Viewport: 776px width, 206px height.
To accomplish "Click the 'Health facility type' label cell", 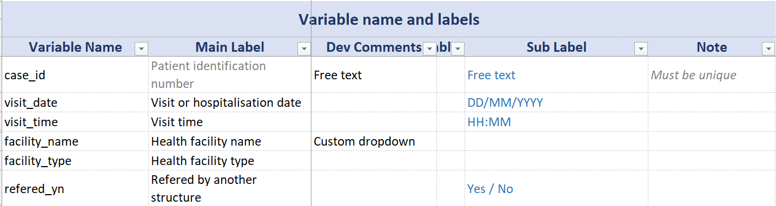I will click(x=230, y=161).
